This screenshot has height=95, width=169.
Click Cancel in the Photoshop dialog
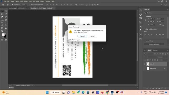92,36
